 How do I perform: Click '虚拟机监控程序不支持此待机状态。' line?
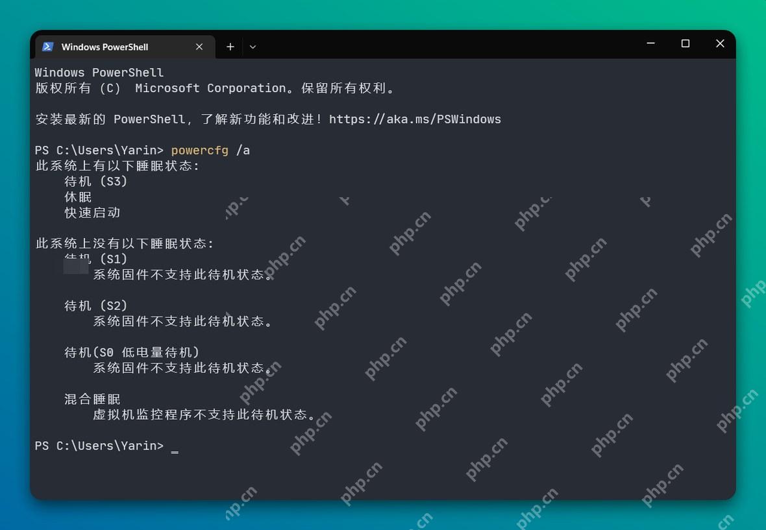[204, 415]
